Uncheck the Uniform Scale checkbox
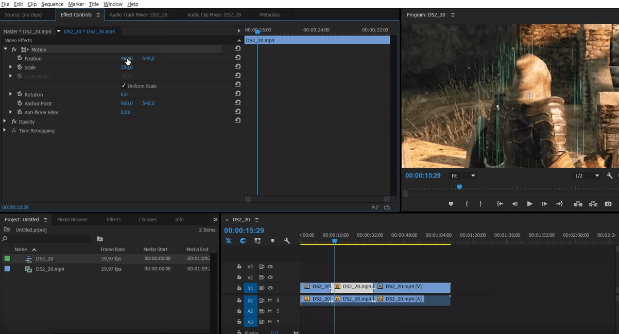 [123, 85]
